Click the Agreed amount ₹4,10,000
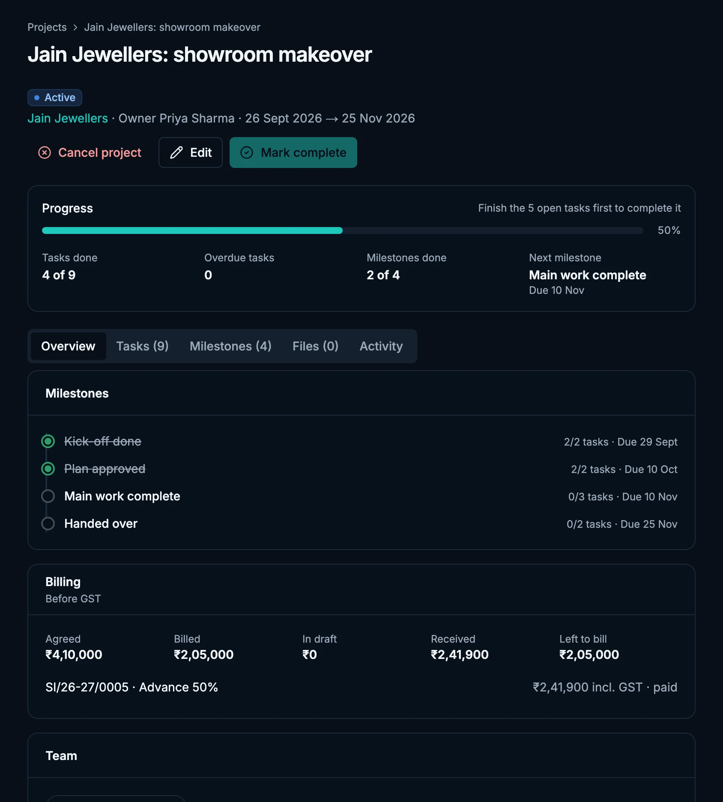 (x=74, y=655)
